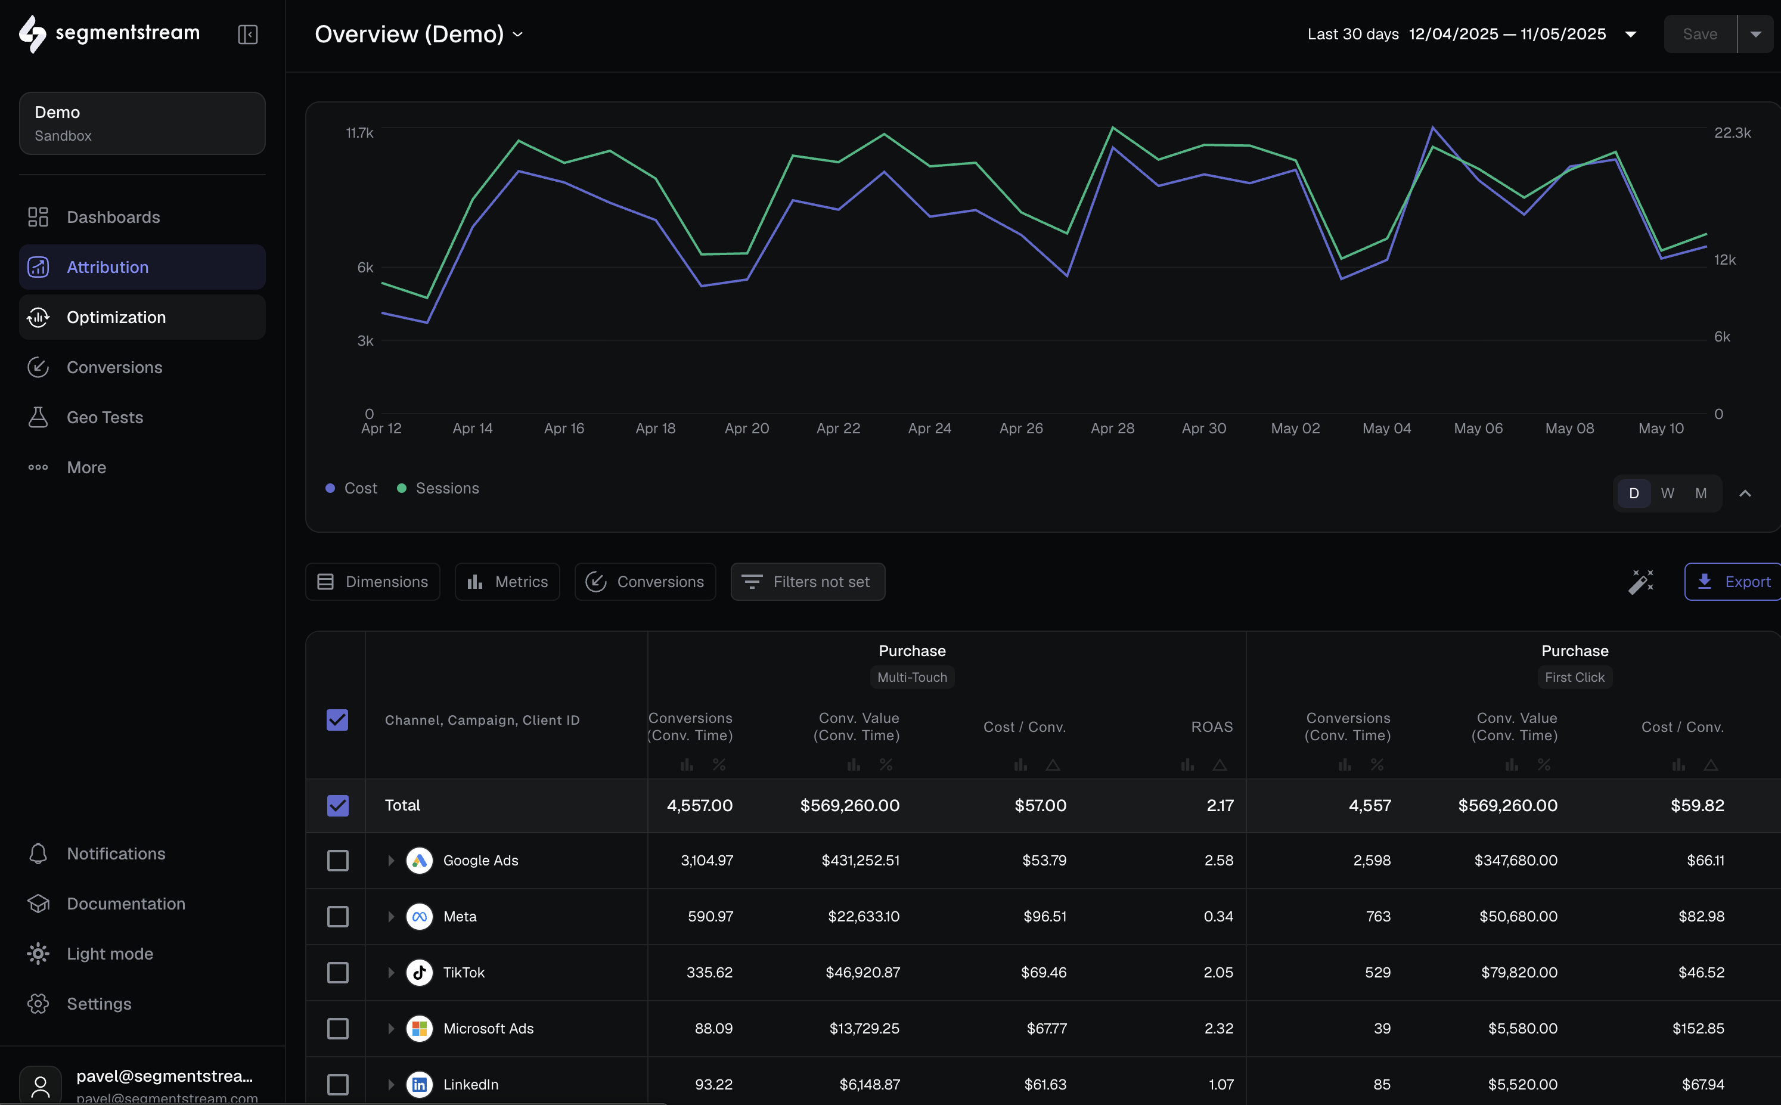1781x1105 pixels.
Task: Toggle Cost series legend dot
Action: [x=330, y=488]
